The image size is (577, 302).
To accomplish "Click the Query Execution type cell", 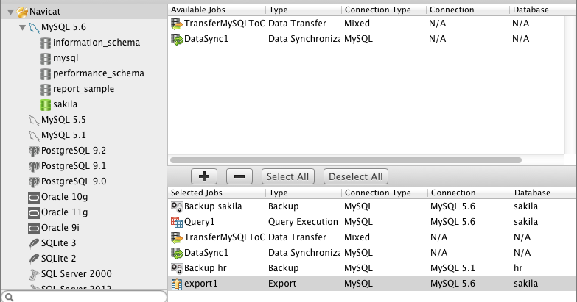I will point(303,222).
